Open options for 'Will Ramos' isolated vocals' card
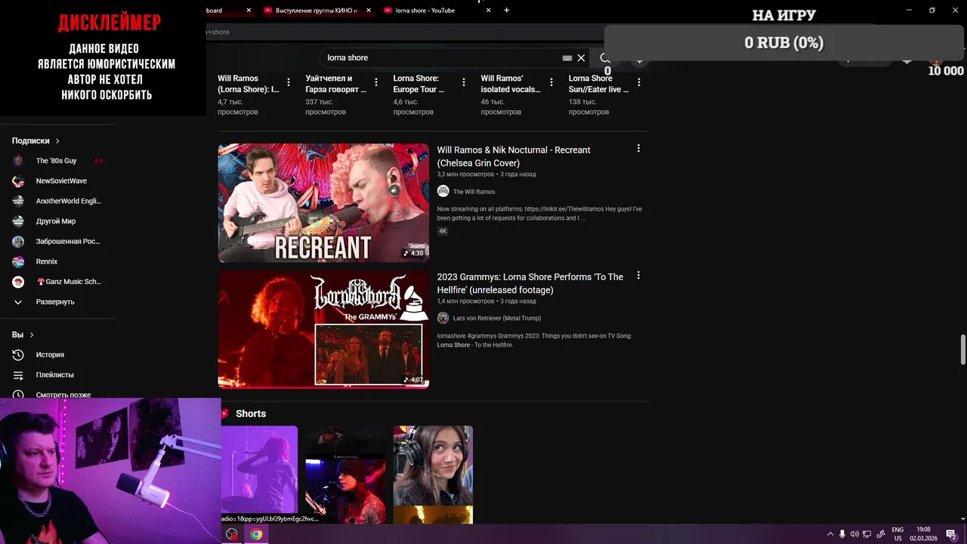967x544 pixels. pyautogui.click(x=551, y=82)
